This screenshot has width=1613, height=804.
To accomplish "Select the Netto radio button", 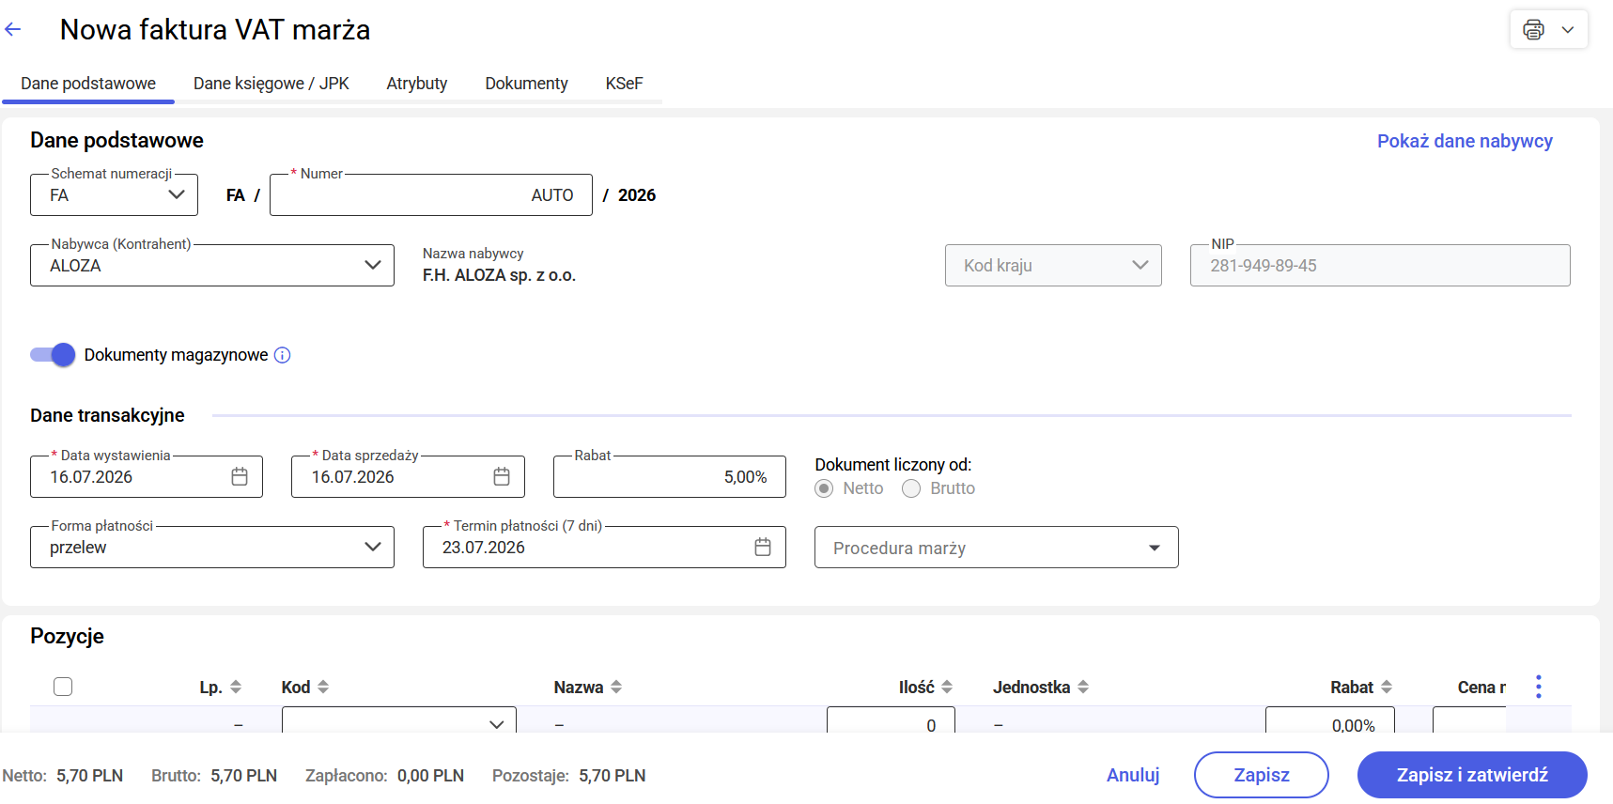I will point(824,488).
